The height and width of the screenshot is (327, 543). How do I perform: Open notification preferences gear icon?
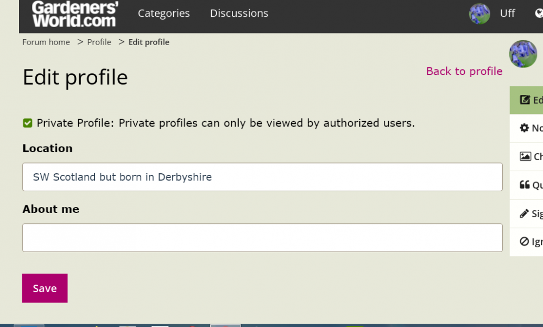524,128
